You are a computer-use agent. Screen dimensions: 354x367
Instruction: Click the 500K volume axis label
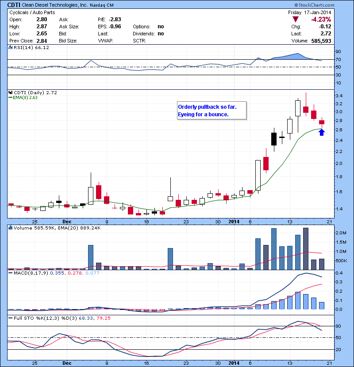coord(341,260)
